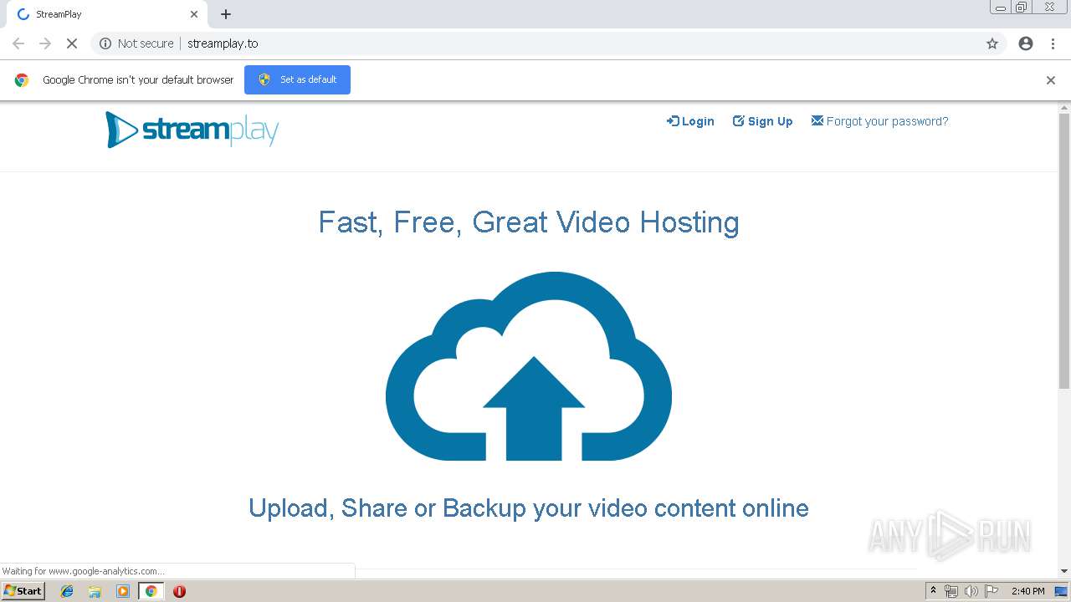Click Forgot your password link

(x=879, y=121)
